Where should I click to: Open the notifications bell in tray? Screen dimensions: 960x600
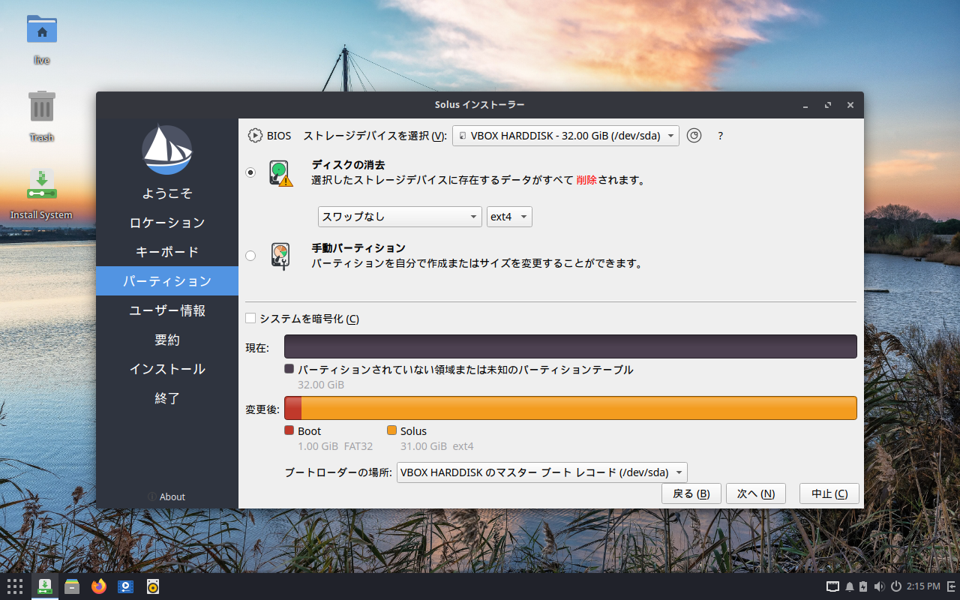tap(850, 586)
